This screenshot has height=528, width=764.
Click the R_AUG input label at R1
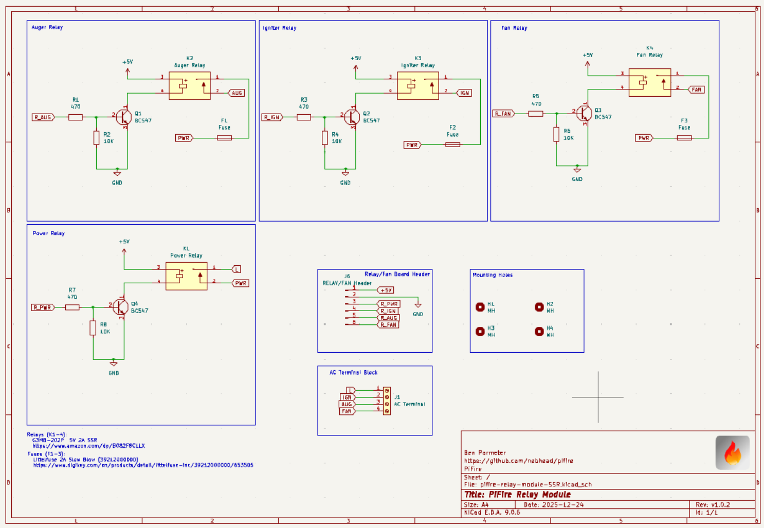[43, 117]
